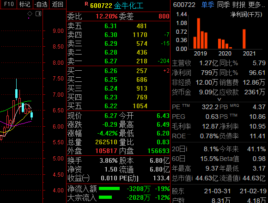Click 今年来 value 41.1%
The height and width of the screenshot is (203, 268).
pyautogui.click(x=256, y=149)
